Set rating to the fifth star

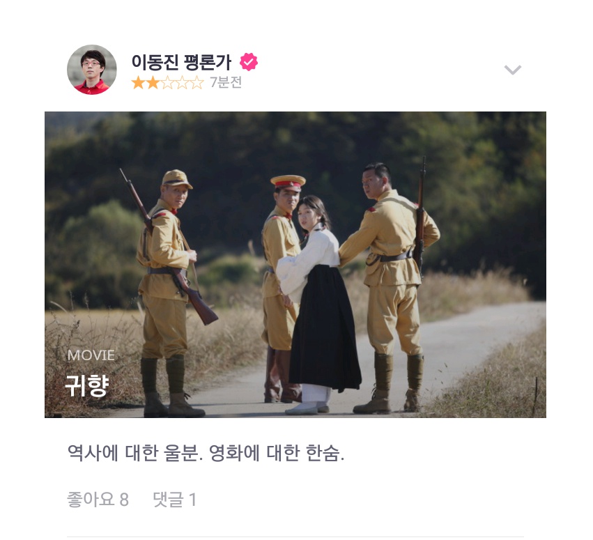point(197,82)
